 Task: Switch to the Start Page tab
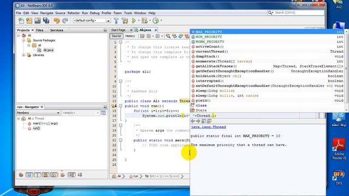tap(118, 30)
